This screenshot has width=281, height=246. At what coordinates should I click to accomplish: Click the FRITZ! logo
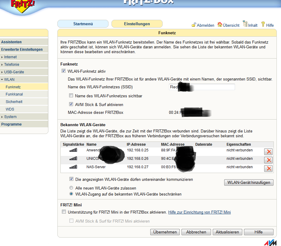click(23, 6)
